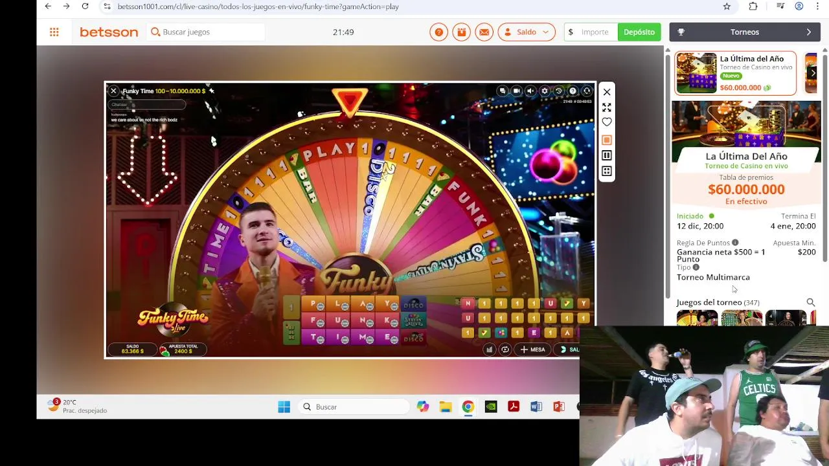Expand the Torneos panel chevron
The image size is (829, 466).
(x=808, y=32)
